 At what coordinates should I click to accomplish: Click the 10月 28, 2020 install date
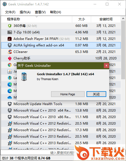tap(106, 58)
